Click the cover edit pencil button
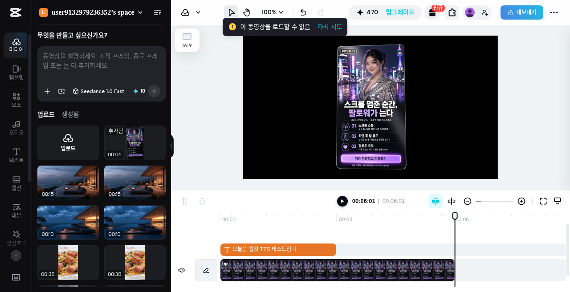The height and width of the screenshot is (292, 570). coord(206,270)
